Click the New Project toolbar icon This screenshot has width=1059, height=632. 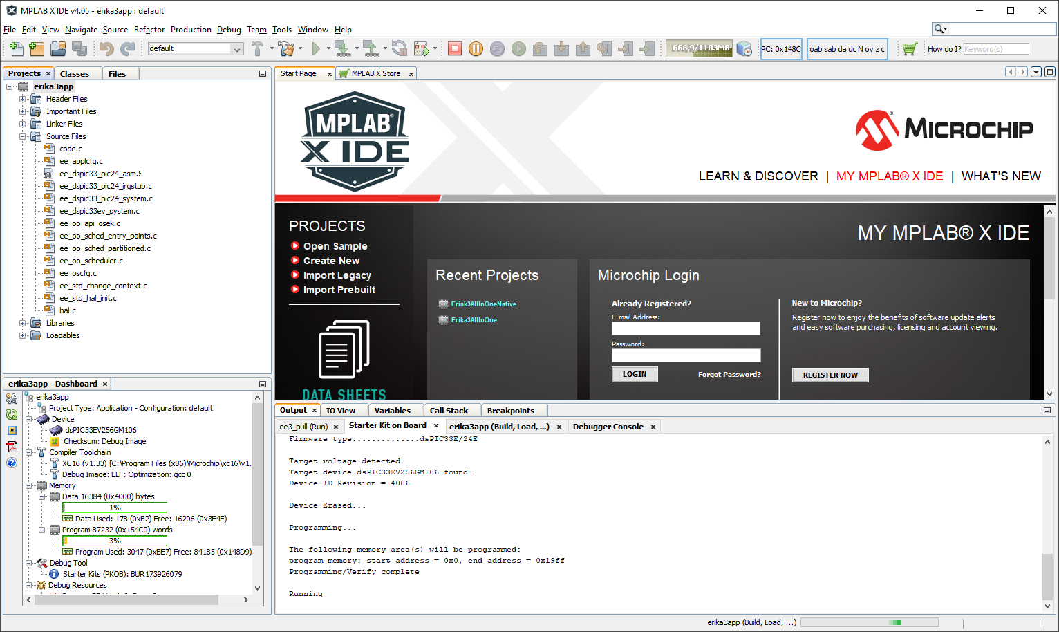(37, 48)
